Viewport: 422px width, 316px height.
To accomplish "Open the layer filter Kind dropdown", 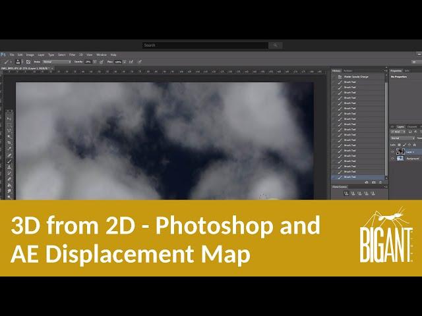I will pyautogui.click(x=398, y=132).
